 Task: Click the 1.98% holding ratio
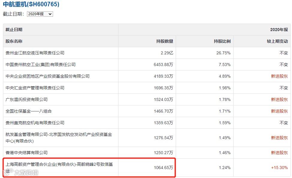(225, 88)
